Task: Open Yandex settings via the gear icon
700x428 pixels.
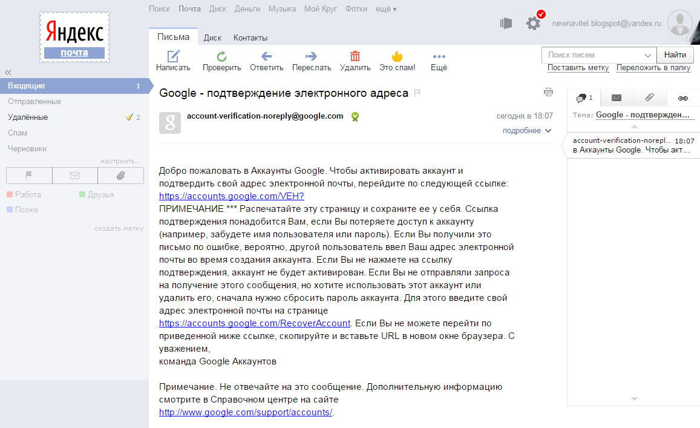Action: [x=533, y=22]
